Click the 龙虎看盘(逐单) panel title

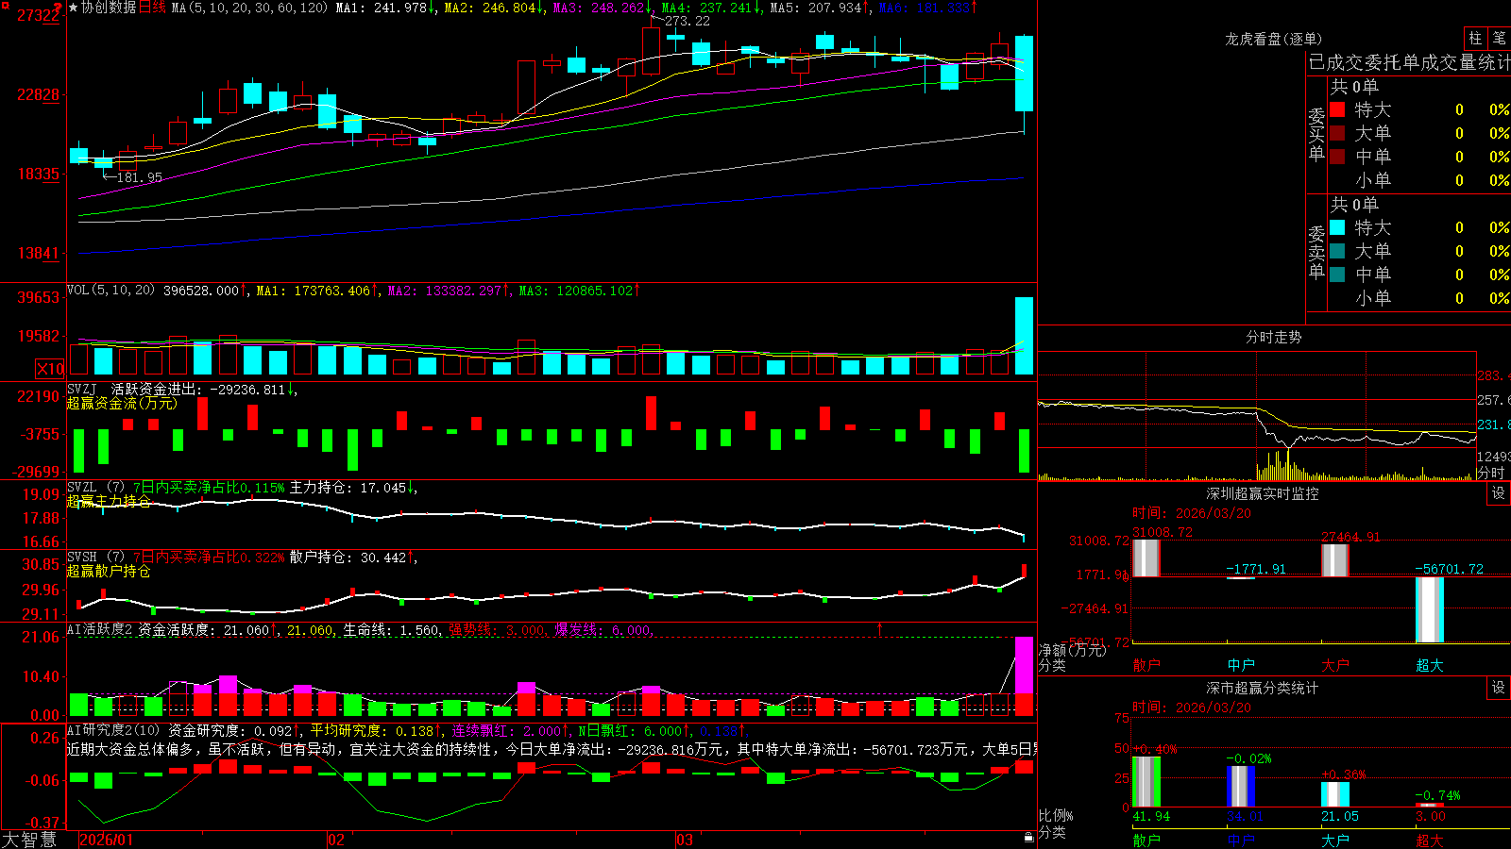pyautogui.click(x=1273, y=39)
